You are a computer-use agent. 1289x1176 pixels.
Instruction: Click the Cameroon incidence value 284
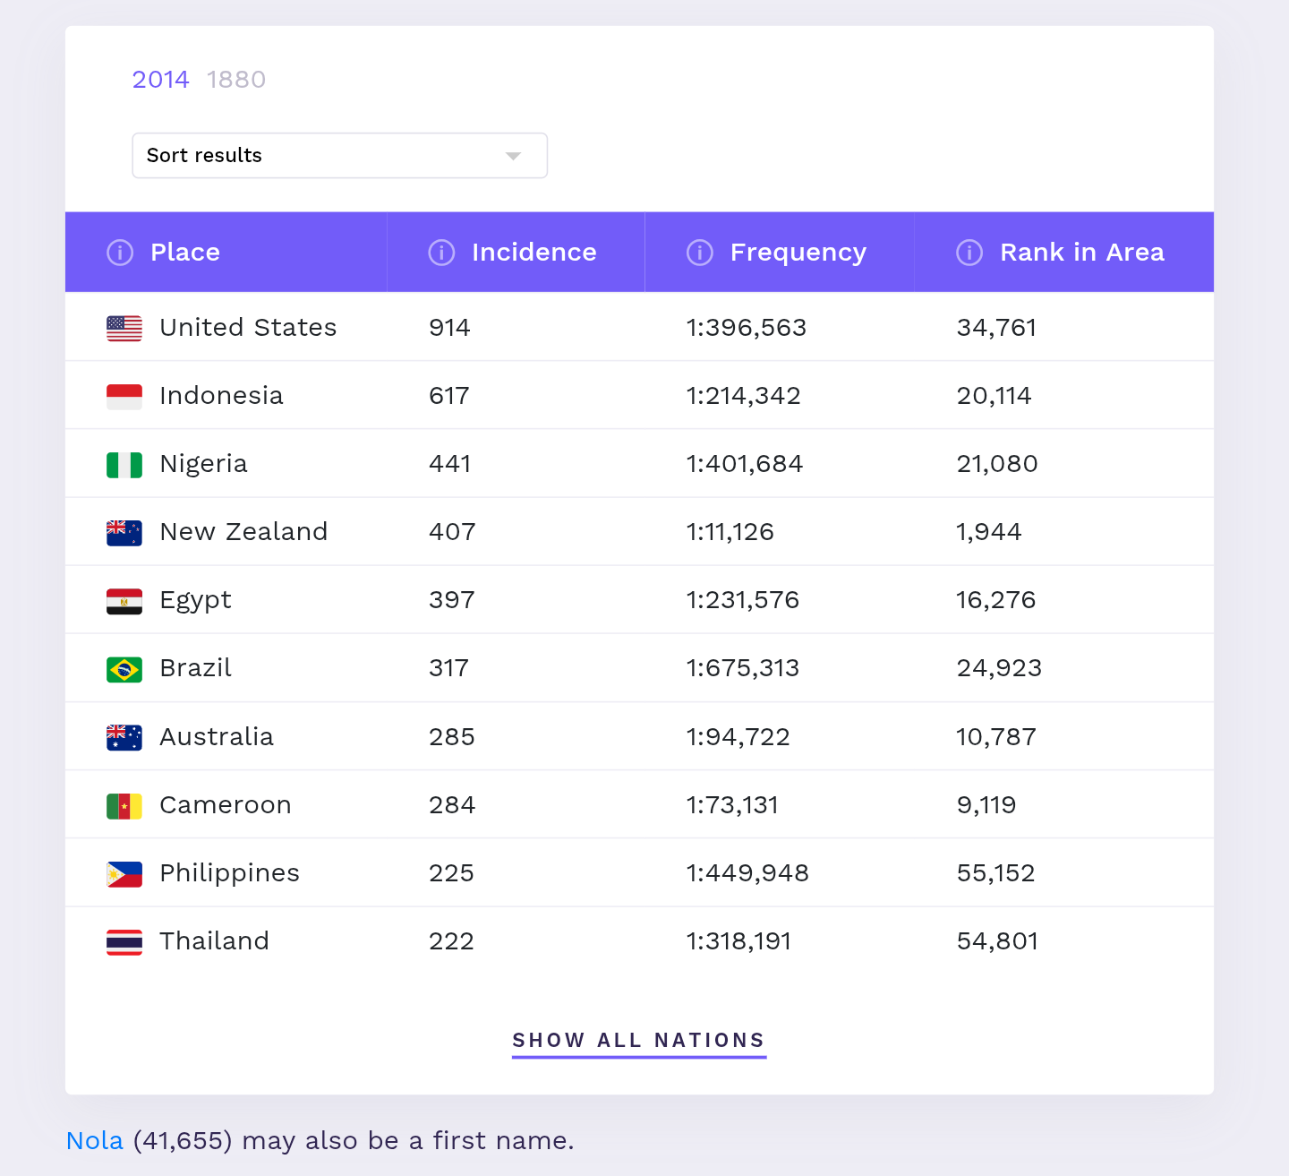(x=452, y=805)
